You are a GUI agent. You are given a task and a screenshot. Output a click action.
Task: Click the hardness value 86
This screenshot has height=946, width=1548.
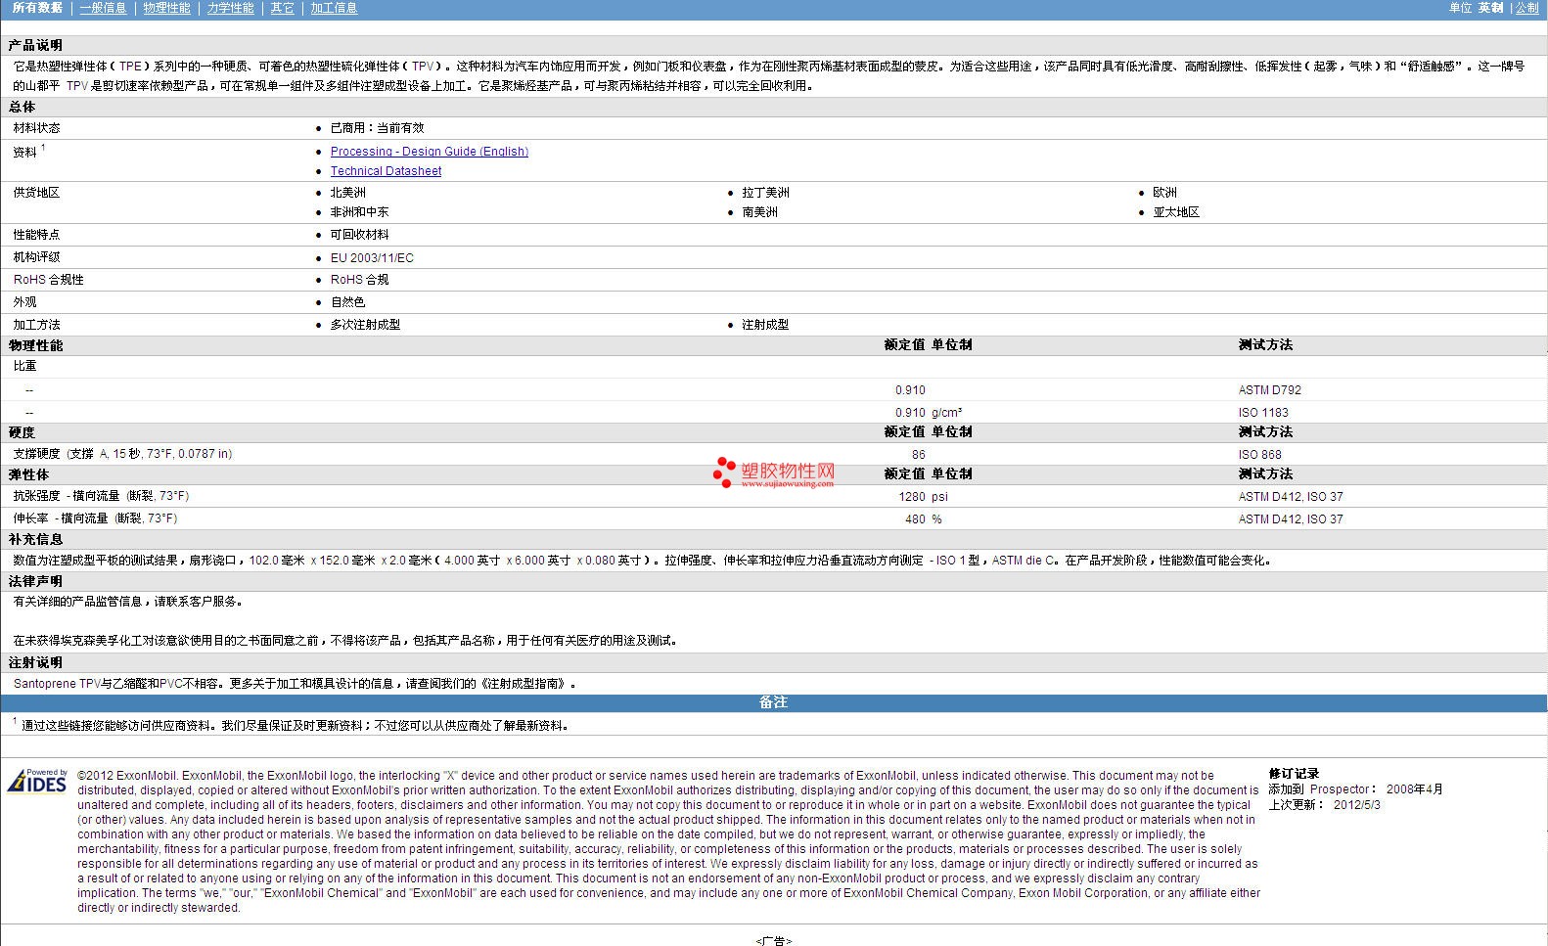coord(918,455)
